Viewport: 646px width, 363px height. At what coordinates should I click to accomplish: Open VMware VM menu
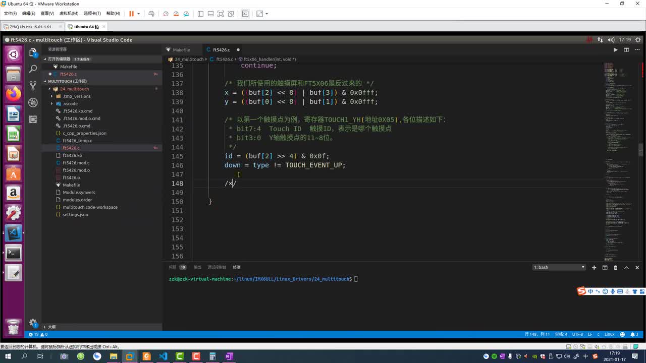69,14
